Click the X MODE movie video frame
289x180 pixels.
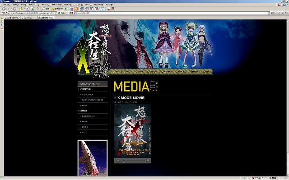point(132,131)
